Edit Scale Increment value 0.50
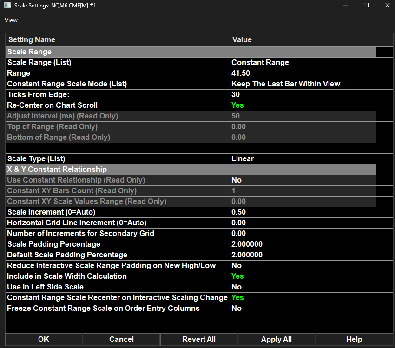Screen dimensions: 395x348 coord(303,212)
